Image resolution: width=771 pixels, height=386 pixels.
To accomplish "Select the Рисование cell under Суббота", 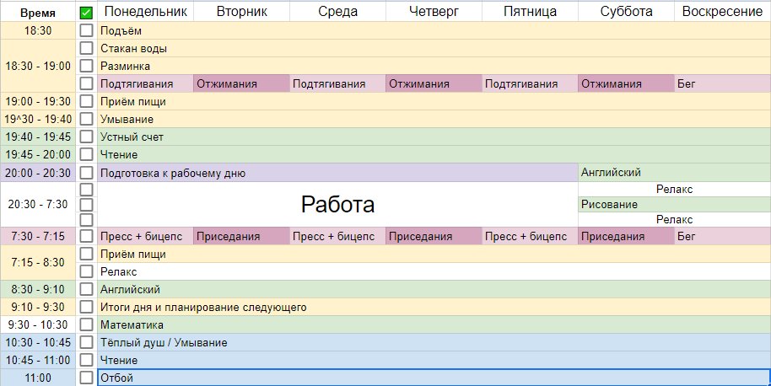I will [x=626, y=204].
